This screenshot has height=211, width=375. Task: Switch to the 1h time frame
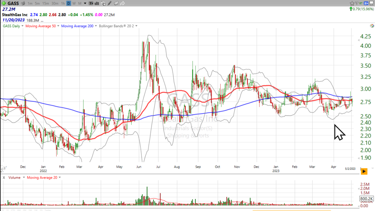62,4
